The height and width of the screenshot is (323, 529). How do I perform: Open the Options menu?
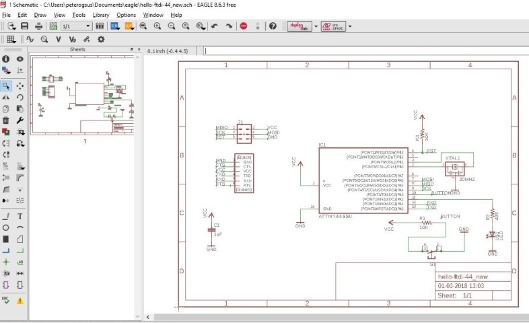tap(126, 15)
